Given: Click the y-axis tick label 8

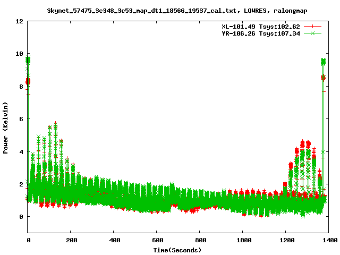Looking at the screenshot, I should [21, 87].
